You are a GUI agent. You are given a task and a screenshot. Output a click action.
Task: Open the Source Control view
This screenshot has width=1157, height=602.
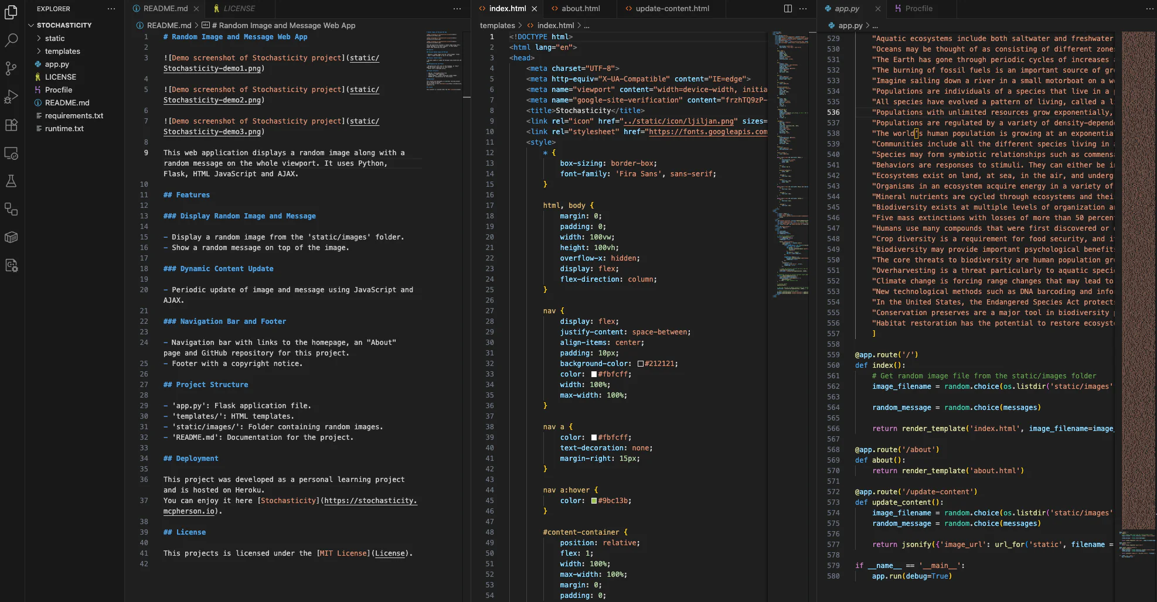(11, 69)
